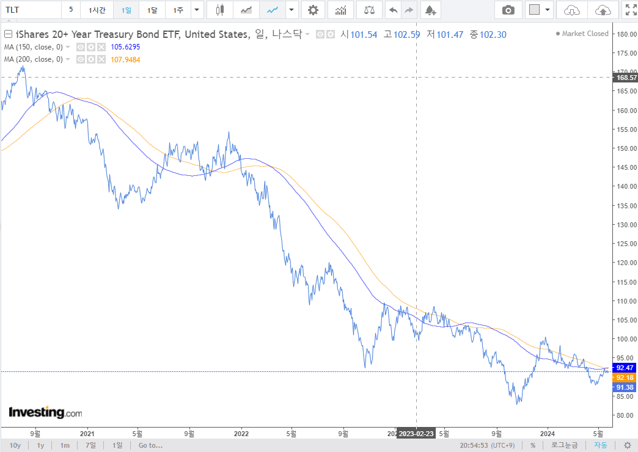Click the MA 200 value 107.9484
This screenshot has width=638, height=452.
pyautogui.click(x=125, y=60)
